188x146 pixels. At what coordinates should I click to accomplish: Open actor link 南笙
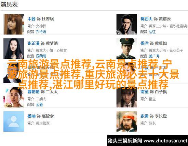[144, 92]
